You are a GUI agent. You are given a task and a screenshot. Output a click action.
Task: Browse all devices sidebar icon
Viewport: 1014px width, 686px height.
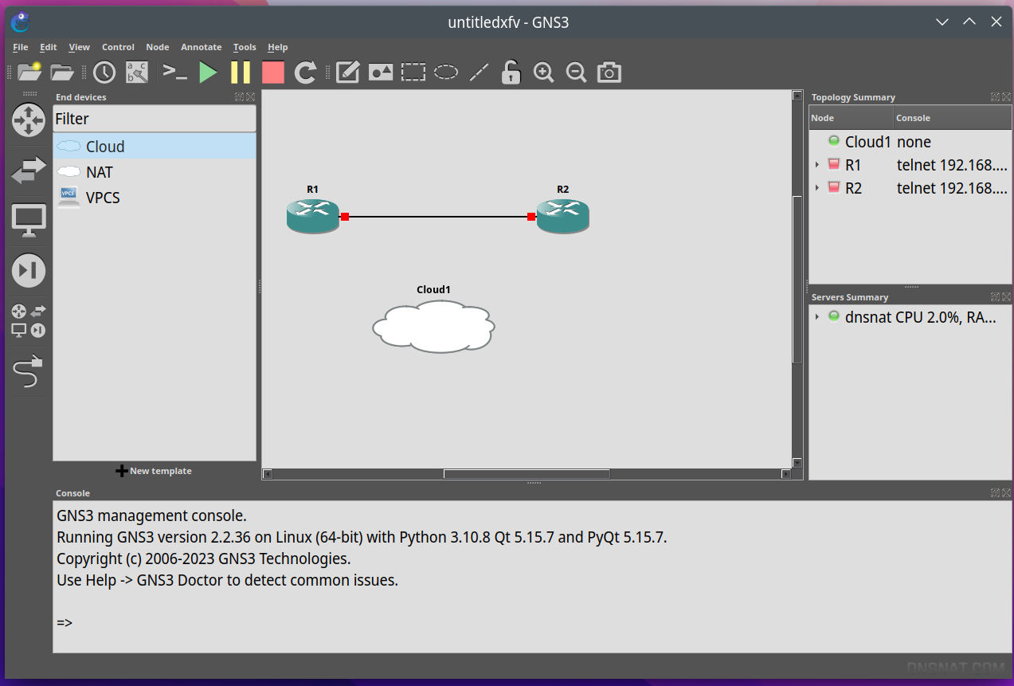tap(29, 320)
